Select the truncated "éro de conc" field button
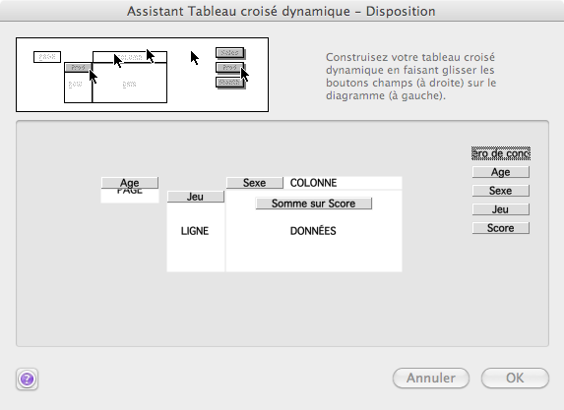Screen dimensions: 564x410 (501, 153)
